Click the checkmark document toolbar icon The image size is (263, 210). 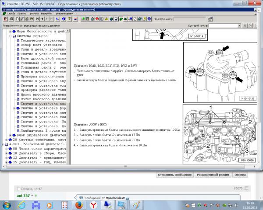tap(135, 19)
